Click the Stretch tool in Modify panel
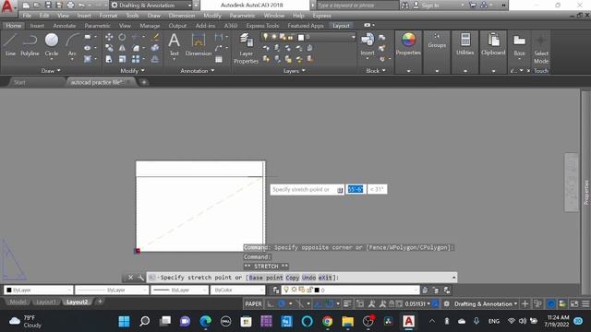This screenshot has height=332, width=591. [x=109, y=59]
